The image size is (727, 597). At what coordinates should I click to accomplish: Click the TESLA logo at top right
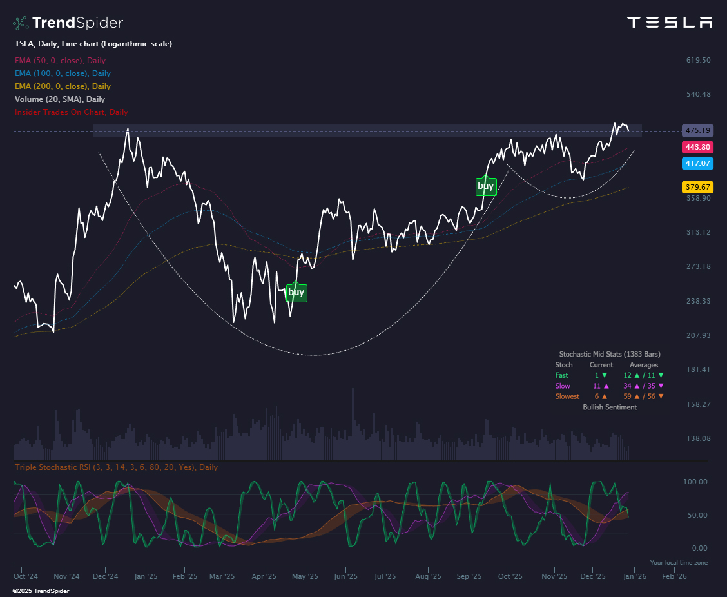click(x=669, y=21)
